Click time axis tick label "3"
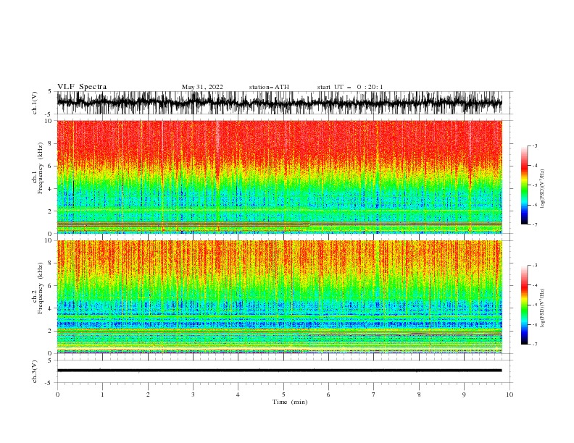This screenshot has width=574, height=443. click(193, 395)
